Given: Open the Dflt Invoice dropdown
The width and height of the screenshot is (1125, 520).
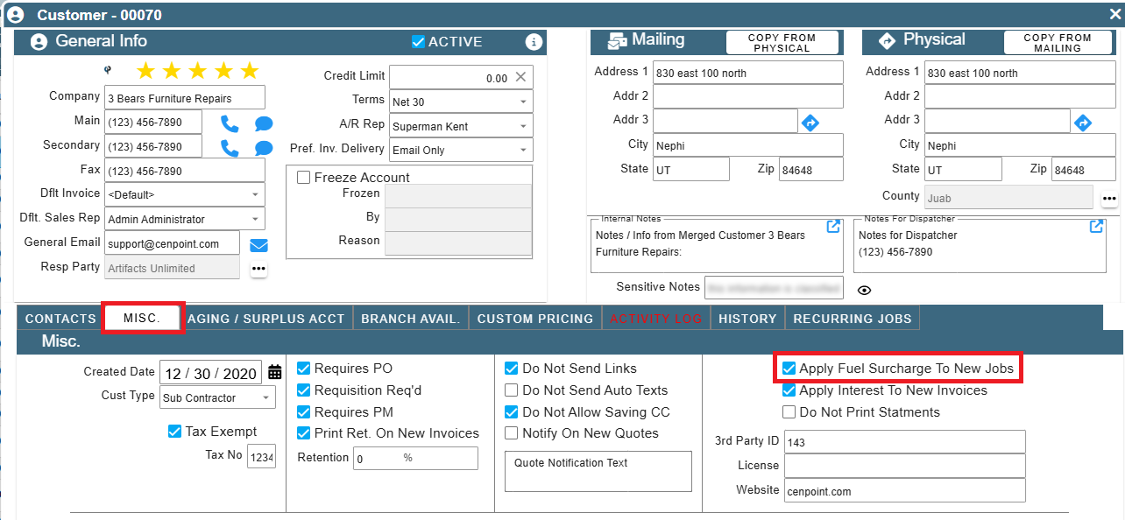Looking at the screenshot, I should pos(185,194).
